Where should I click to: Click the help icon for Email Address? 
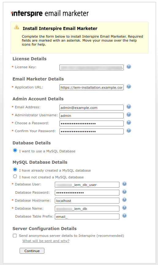[x=129, y=106]
